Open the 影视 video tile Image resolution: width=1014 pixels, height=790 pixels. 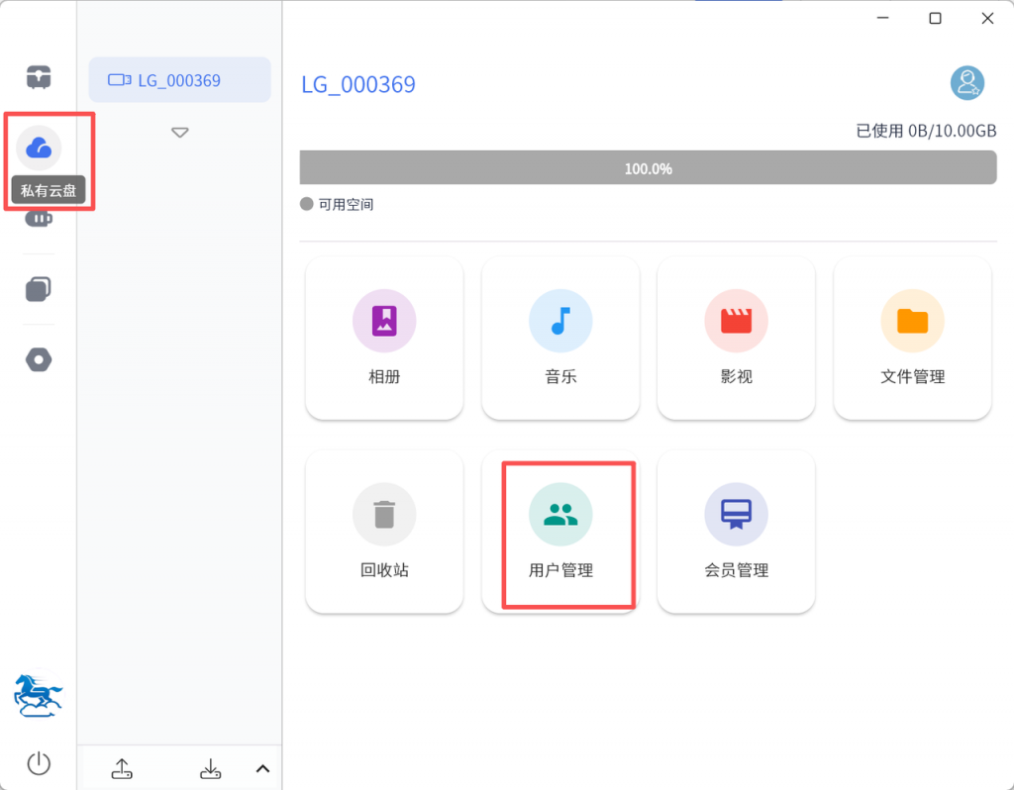tap(736, 339)
